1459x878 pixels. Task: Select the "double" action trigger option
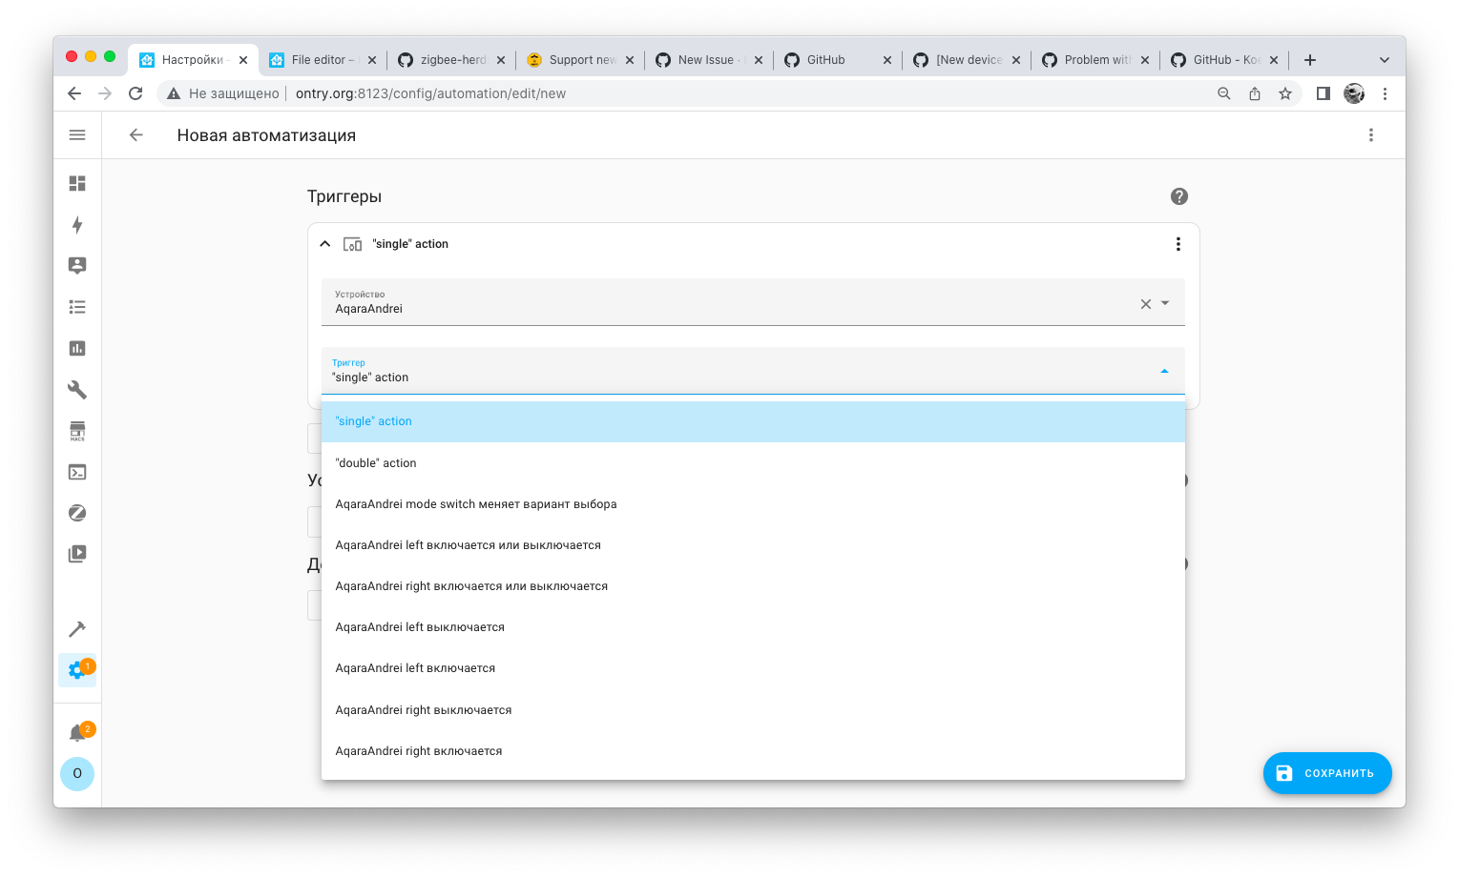coord(375,462)
